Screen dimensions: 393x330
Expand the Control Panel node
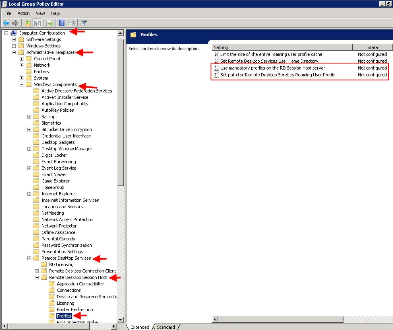coord(22,59)
